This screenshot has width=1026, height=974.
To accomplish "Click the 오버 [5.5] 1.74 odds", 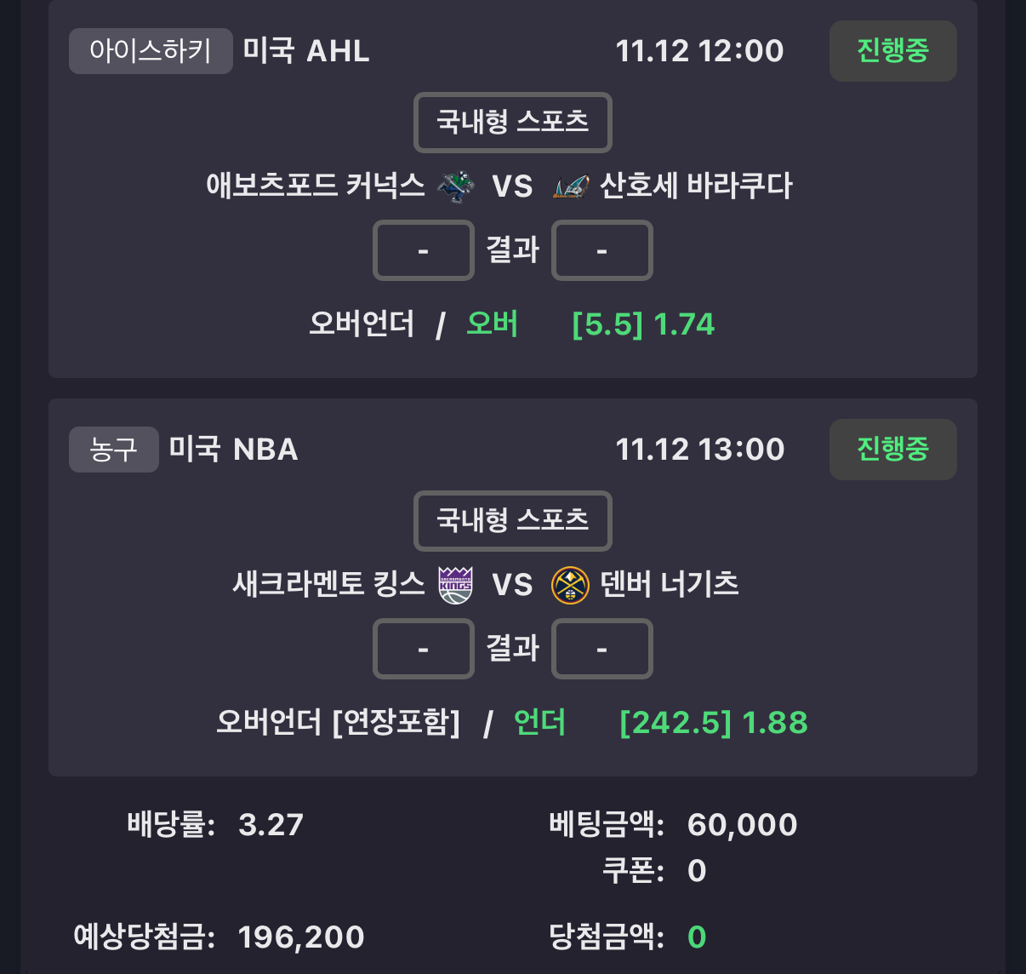I will point(643,324).
